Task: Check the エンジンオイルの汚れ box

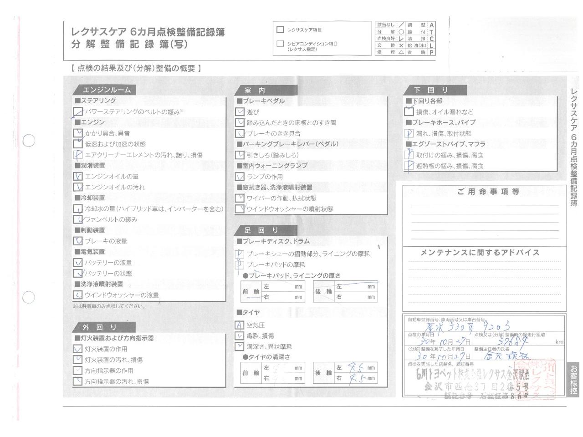Action: coord(78,187)
